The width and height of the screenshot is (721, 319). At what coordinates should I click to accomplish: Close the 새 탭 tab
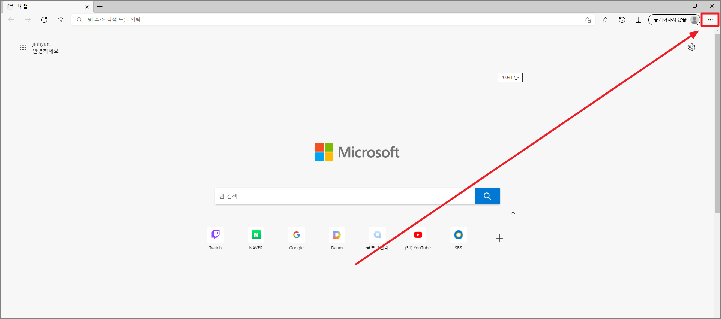87,7
